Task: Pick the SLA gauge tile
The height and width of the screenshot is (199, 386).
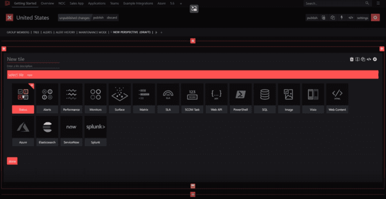Action: coord(168,98)
